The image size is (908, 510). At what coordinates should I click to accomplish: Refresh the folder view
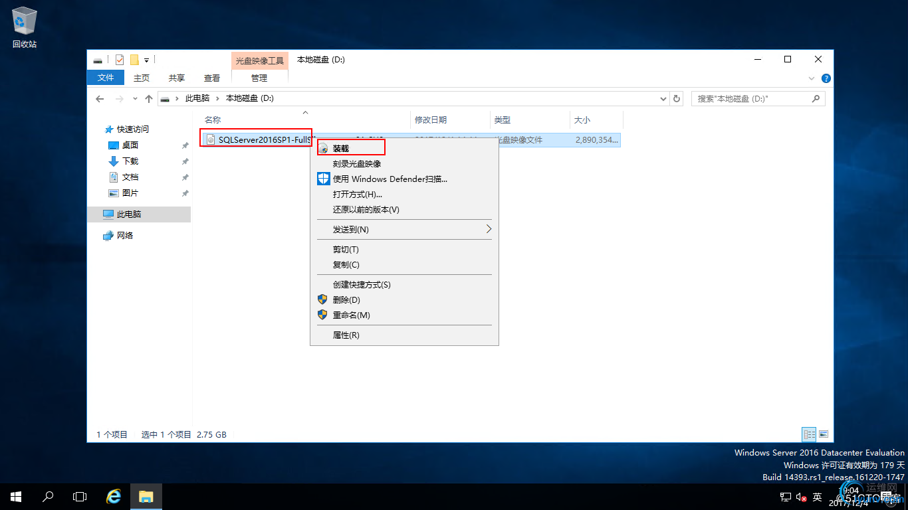[x=677, y=98]
